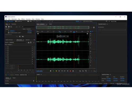
Task: Start playback with the green Play button
Action: pyautogui.click(x=53, y=71)
